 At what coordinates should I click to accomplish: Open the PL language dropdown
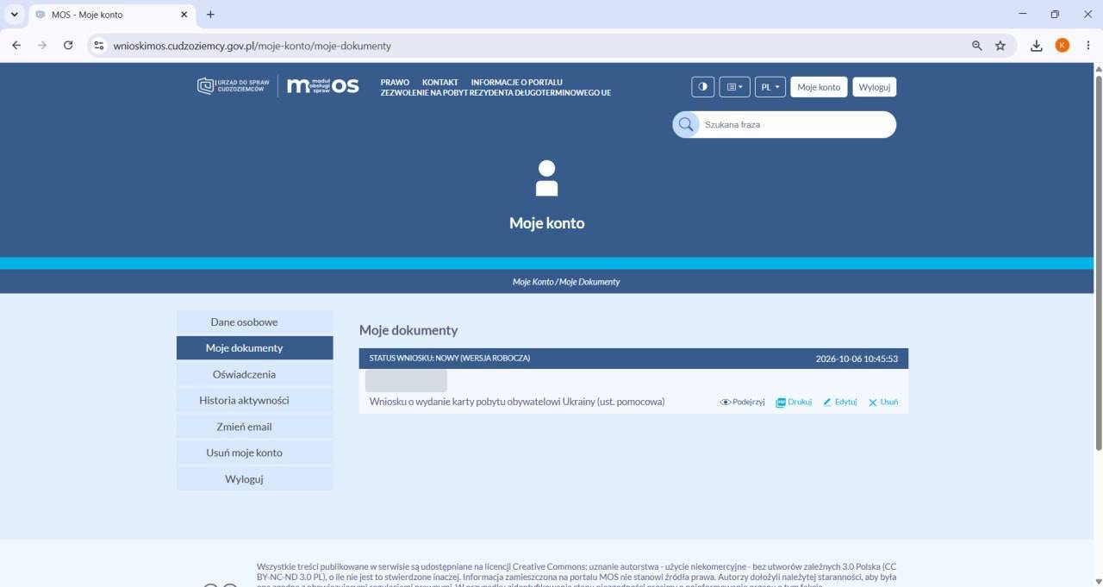click(770, 87)
